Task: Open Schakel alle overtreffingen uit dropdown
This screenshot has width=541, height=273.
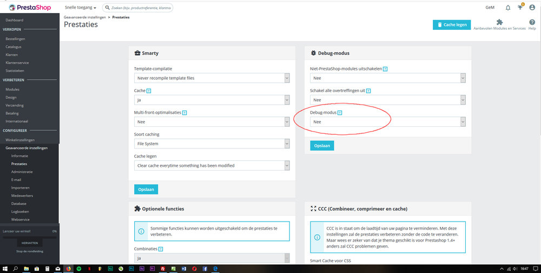Action: pos(388,100)
